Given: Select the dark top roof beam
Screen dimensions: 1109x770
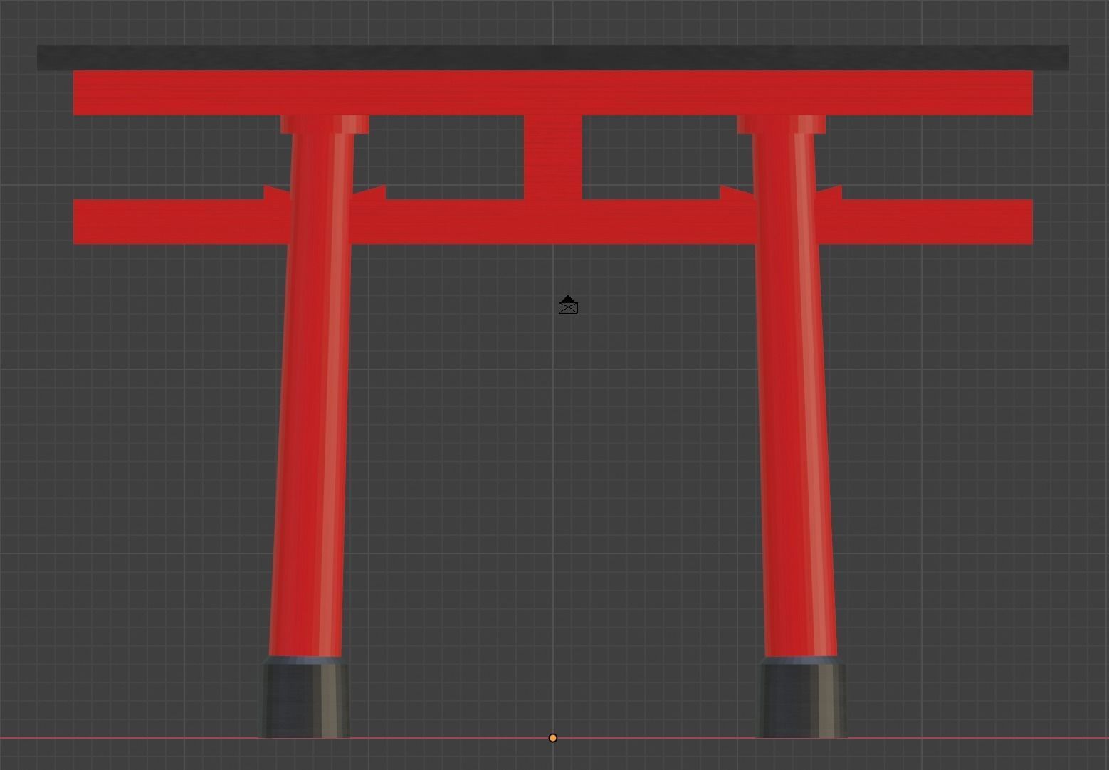Looking at the screenshot, I should pyautogui.click(x=553, y=58).
